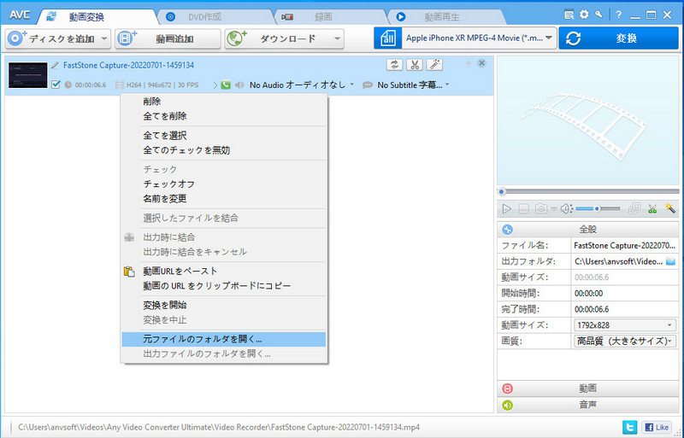684x438 pixels.
Task: Take a snapshot with camera icon
Action: (x=541, y=209)
